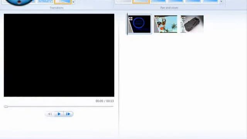
Task: Click the transition marker icon on basketball clip
Action: pos(157,19)
